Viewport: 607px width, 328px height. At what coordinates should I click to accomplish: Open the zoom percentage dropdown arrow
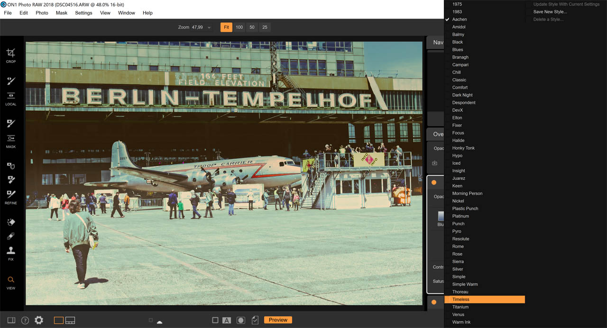pyautogui.click(x=209, y=27)
